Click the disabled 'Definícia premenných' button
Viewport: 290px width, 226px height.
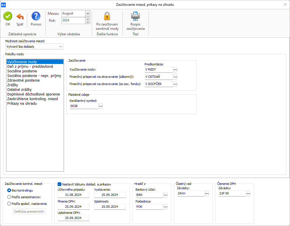(x=29, y=212)
